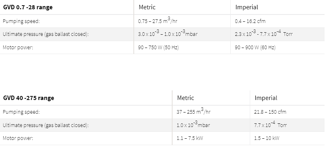
Task: Click the GVD 0.7 -28 range heading
Action: pyautogui.click(x=28, y=7)
